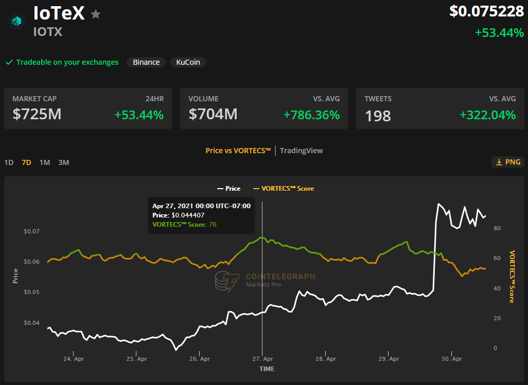Download the chart as PNG

508,162
